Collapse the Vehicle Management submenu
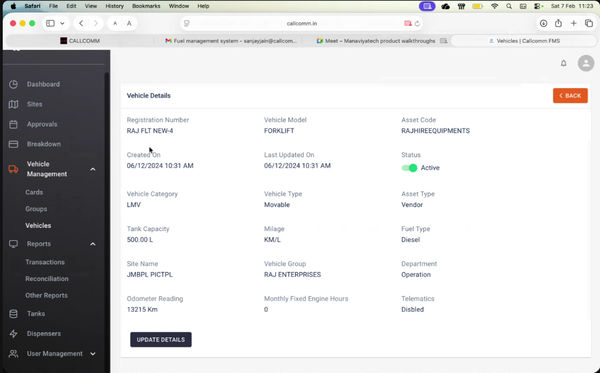600x373 pixels. click(93, 169)
